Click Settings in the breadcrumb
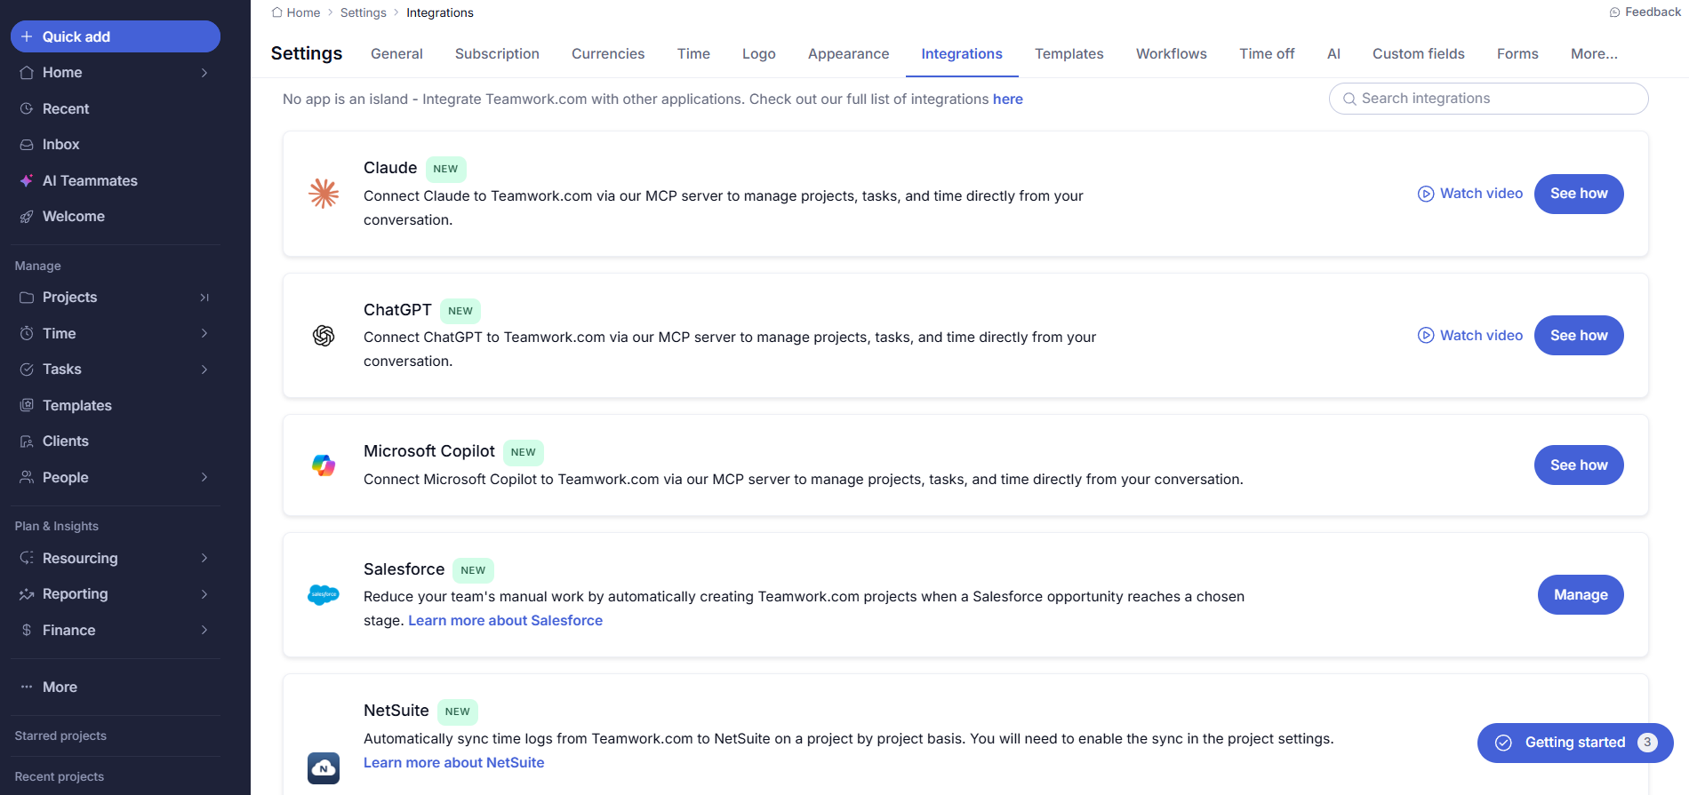Viewport: 1689px width, 795px height. pos(363,12)
